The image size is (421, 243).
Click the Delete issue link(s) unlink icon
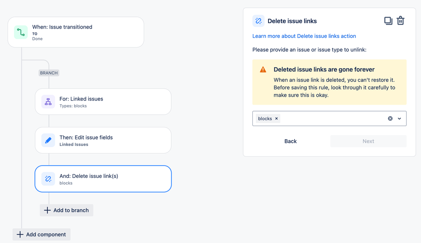[x=48, y=179]
